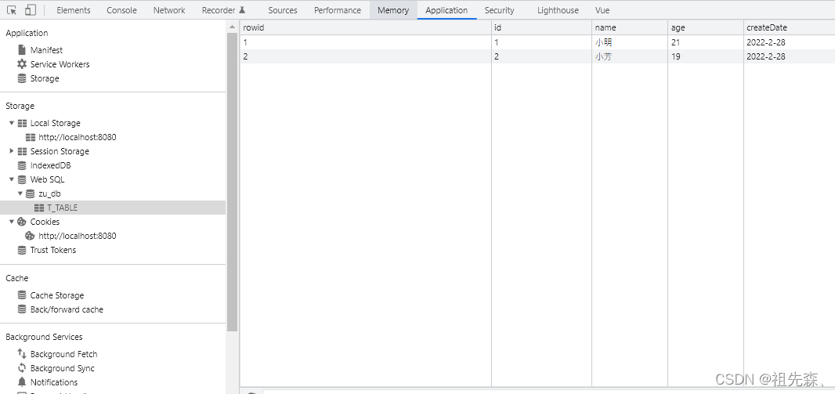Open the Elements tab
The height and width of the screenshot is (394, 835).
[x=74, y=10]
